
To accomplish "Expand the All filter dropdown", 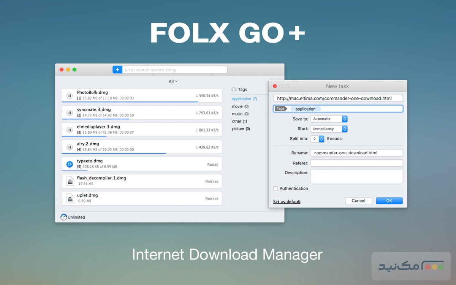I will 173,81.
